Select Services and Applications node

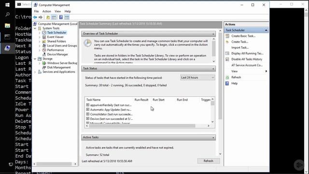59,72
